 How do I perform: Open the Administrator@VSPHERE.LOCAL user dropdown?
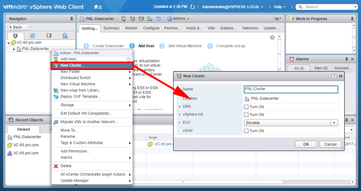[232, 7]
